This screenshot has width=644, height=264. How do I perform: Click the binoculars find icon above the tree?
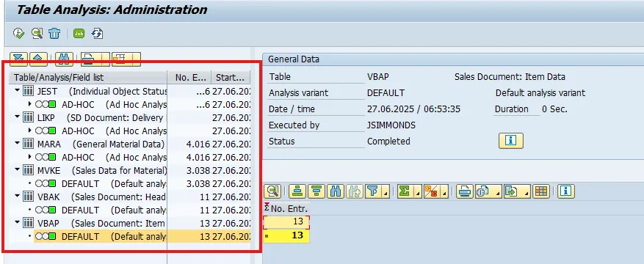pyautogui.click(x=64, y=59)
